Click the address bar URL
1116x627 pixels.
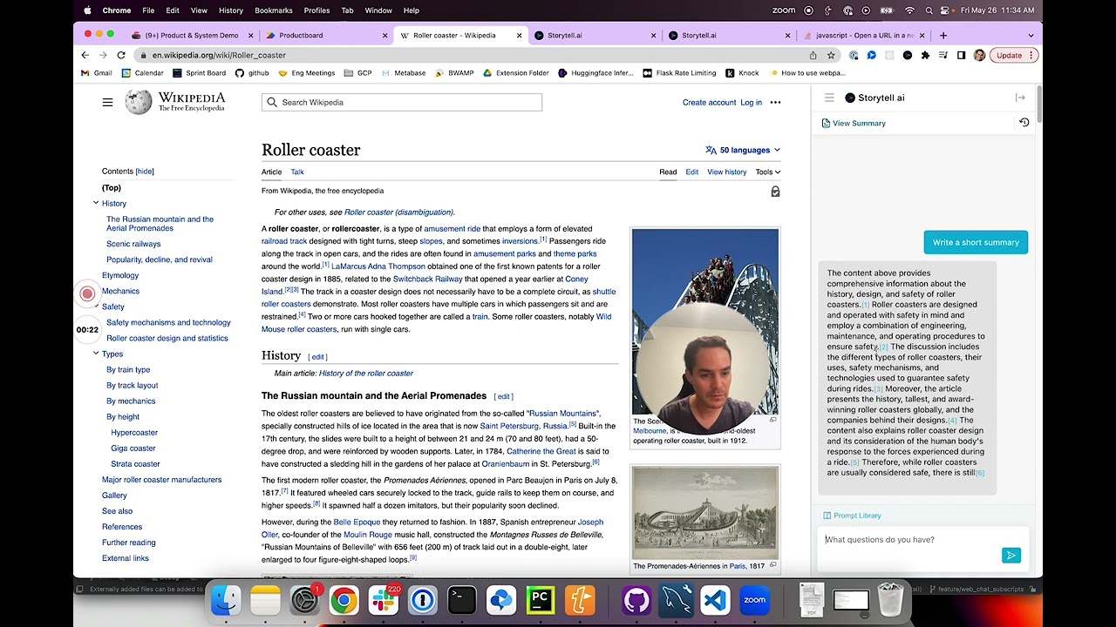(219, 55)
